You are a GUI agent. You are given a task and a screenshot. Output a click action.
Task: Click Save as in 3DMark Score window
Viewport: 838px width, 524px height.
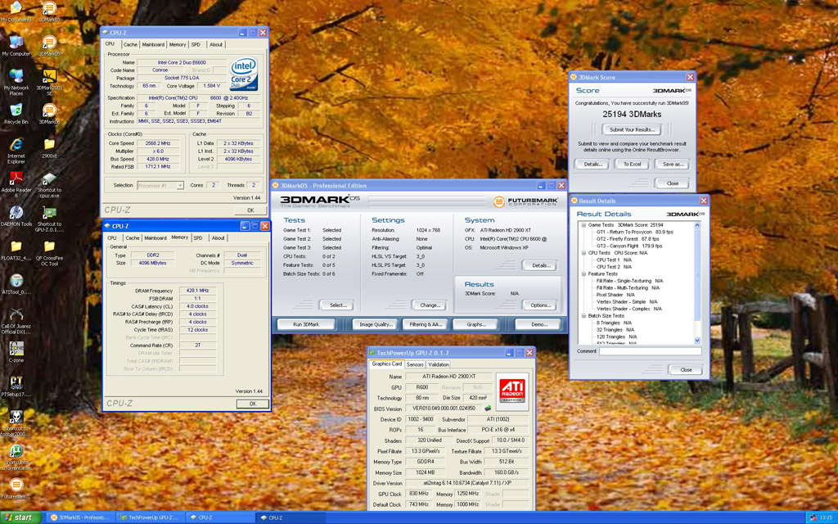click(673, 164)
